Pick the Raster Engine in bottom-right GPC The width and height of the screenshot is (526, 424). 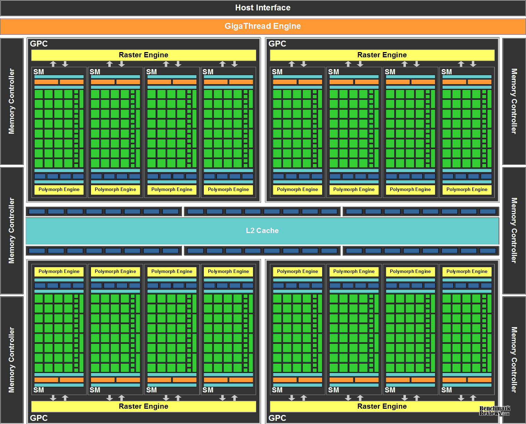pyautogui.click(x=382, y=406)
